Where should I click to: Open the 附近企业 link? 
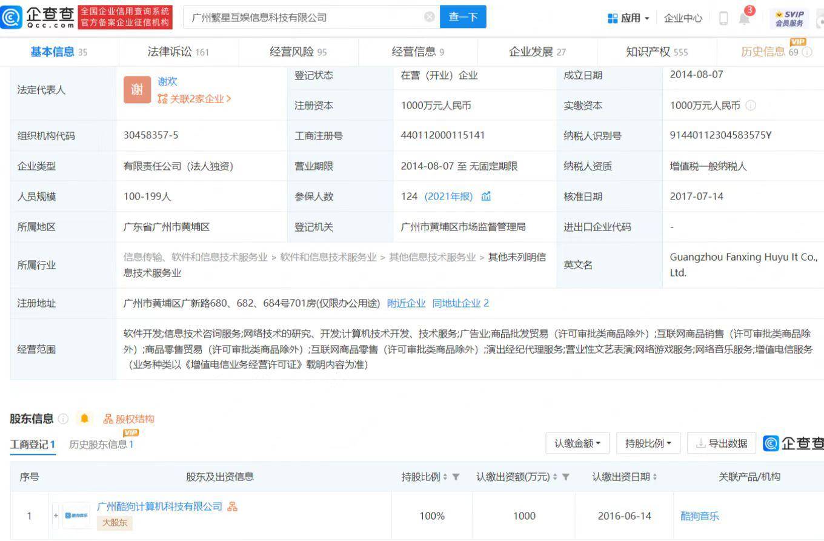406,303
